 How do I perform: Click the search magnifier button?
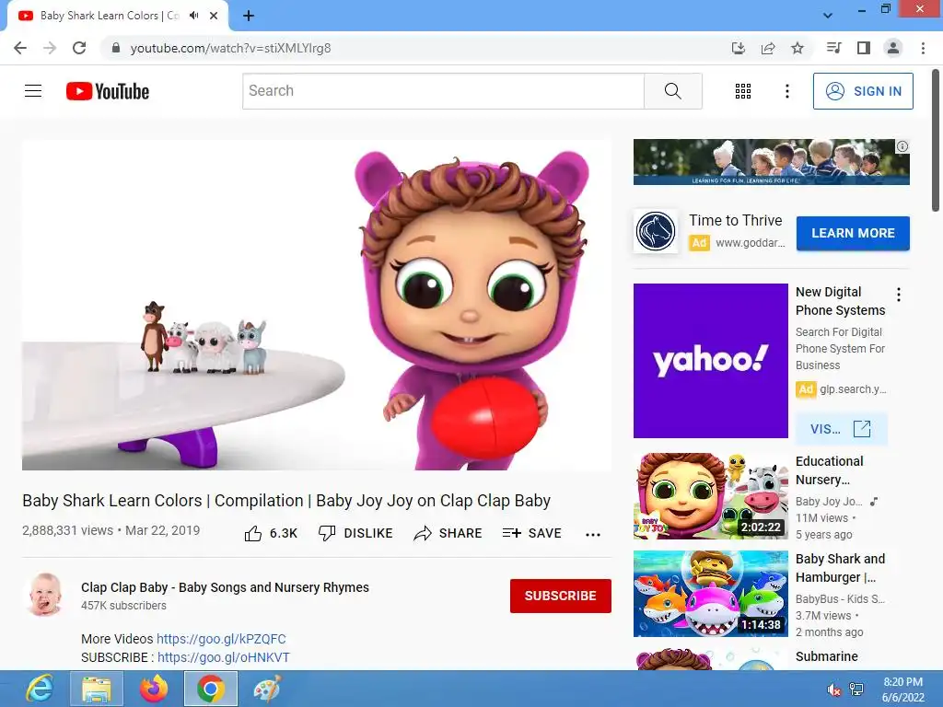(672, 91)
